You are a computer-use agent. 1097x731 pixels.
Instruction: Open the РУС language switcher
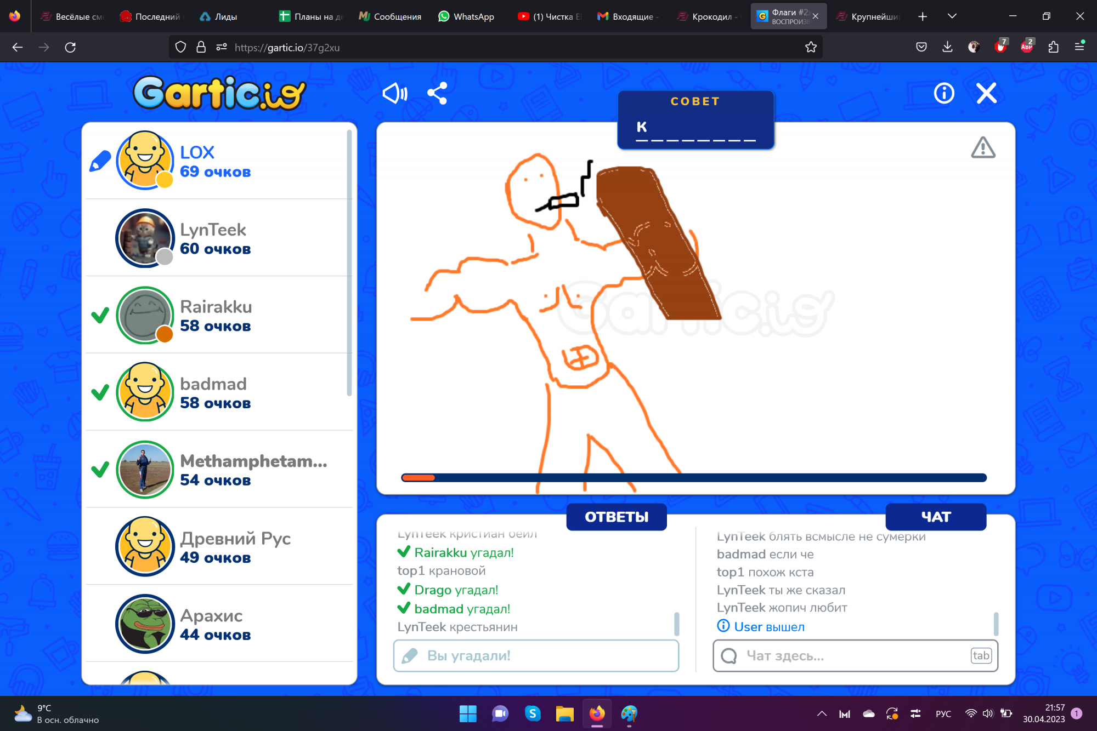tap(943, 713)
